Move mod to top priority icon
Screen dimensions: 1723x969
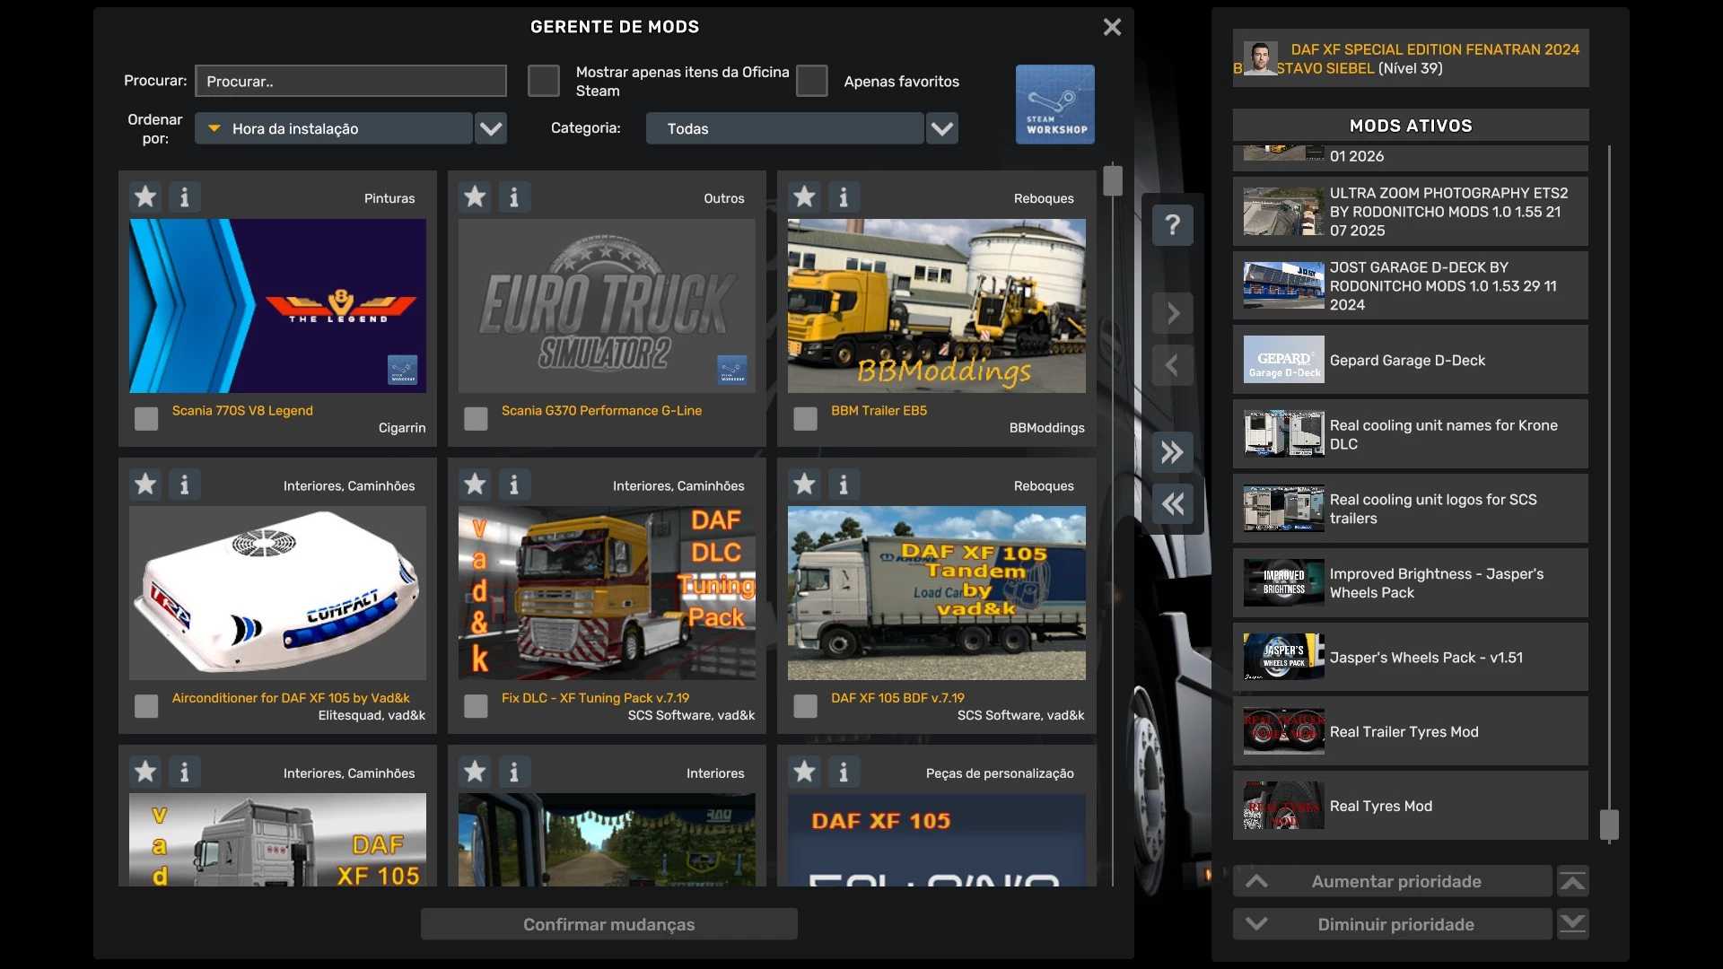click(1572, 881)
